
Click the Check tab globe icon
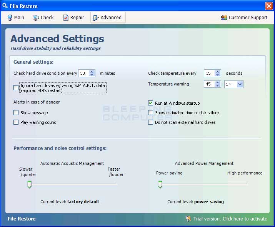tap(36, 18)
